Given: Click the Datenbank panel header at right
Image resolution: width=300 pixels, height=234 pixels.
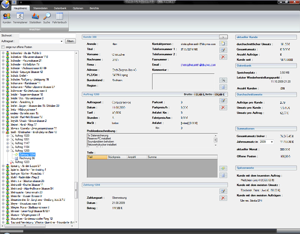Looking at the screenshot, I should (x=266, y=65).
